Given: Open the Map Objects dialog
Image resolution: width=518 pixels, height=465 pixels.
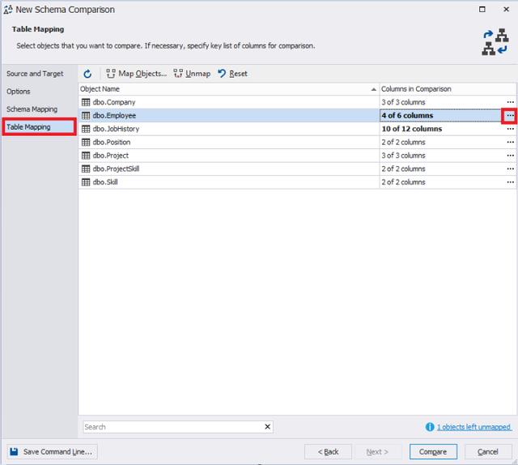Looking at the screenshot, I should (136, 74).
